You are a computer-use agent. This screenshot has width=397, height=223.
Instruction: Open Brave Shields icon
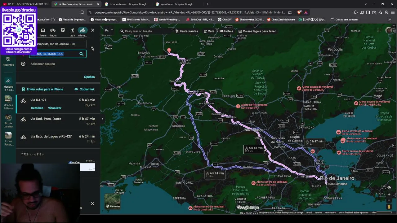(299, 12)
